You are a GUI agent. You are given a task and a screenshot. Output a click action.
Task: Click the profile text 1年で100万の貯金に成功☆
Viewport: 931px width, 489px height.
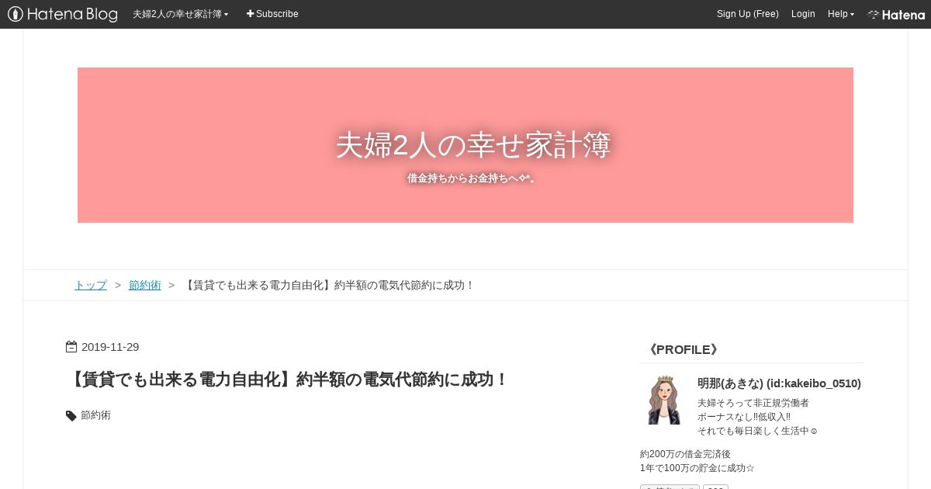[697, 468]
